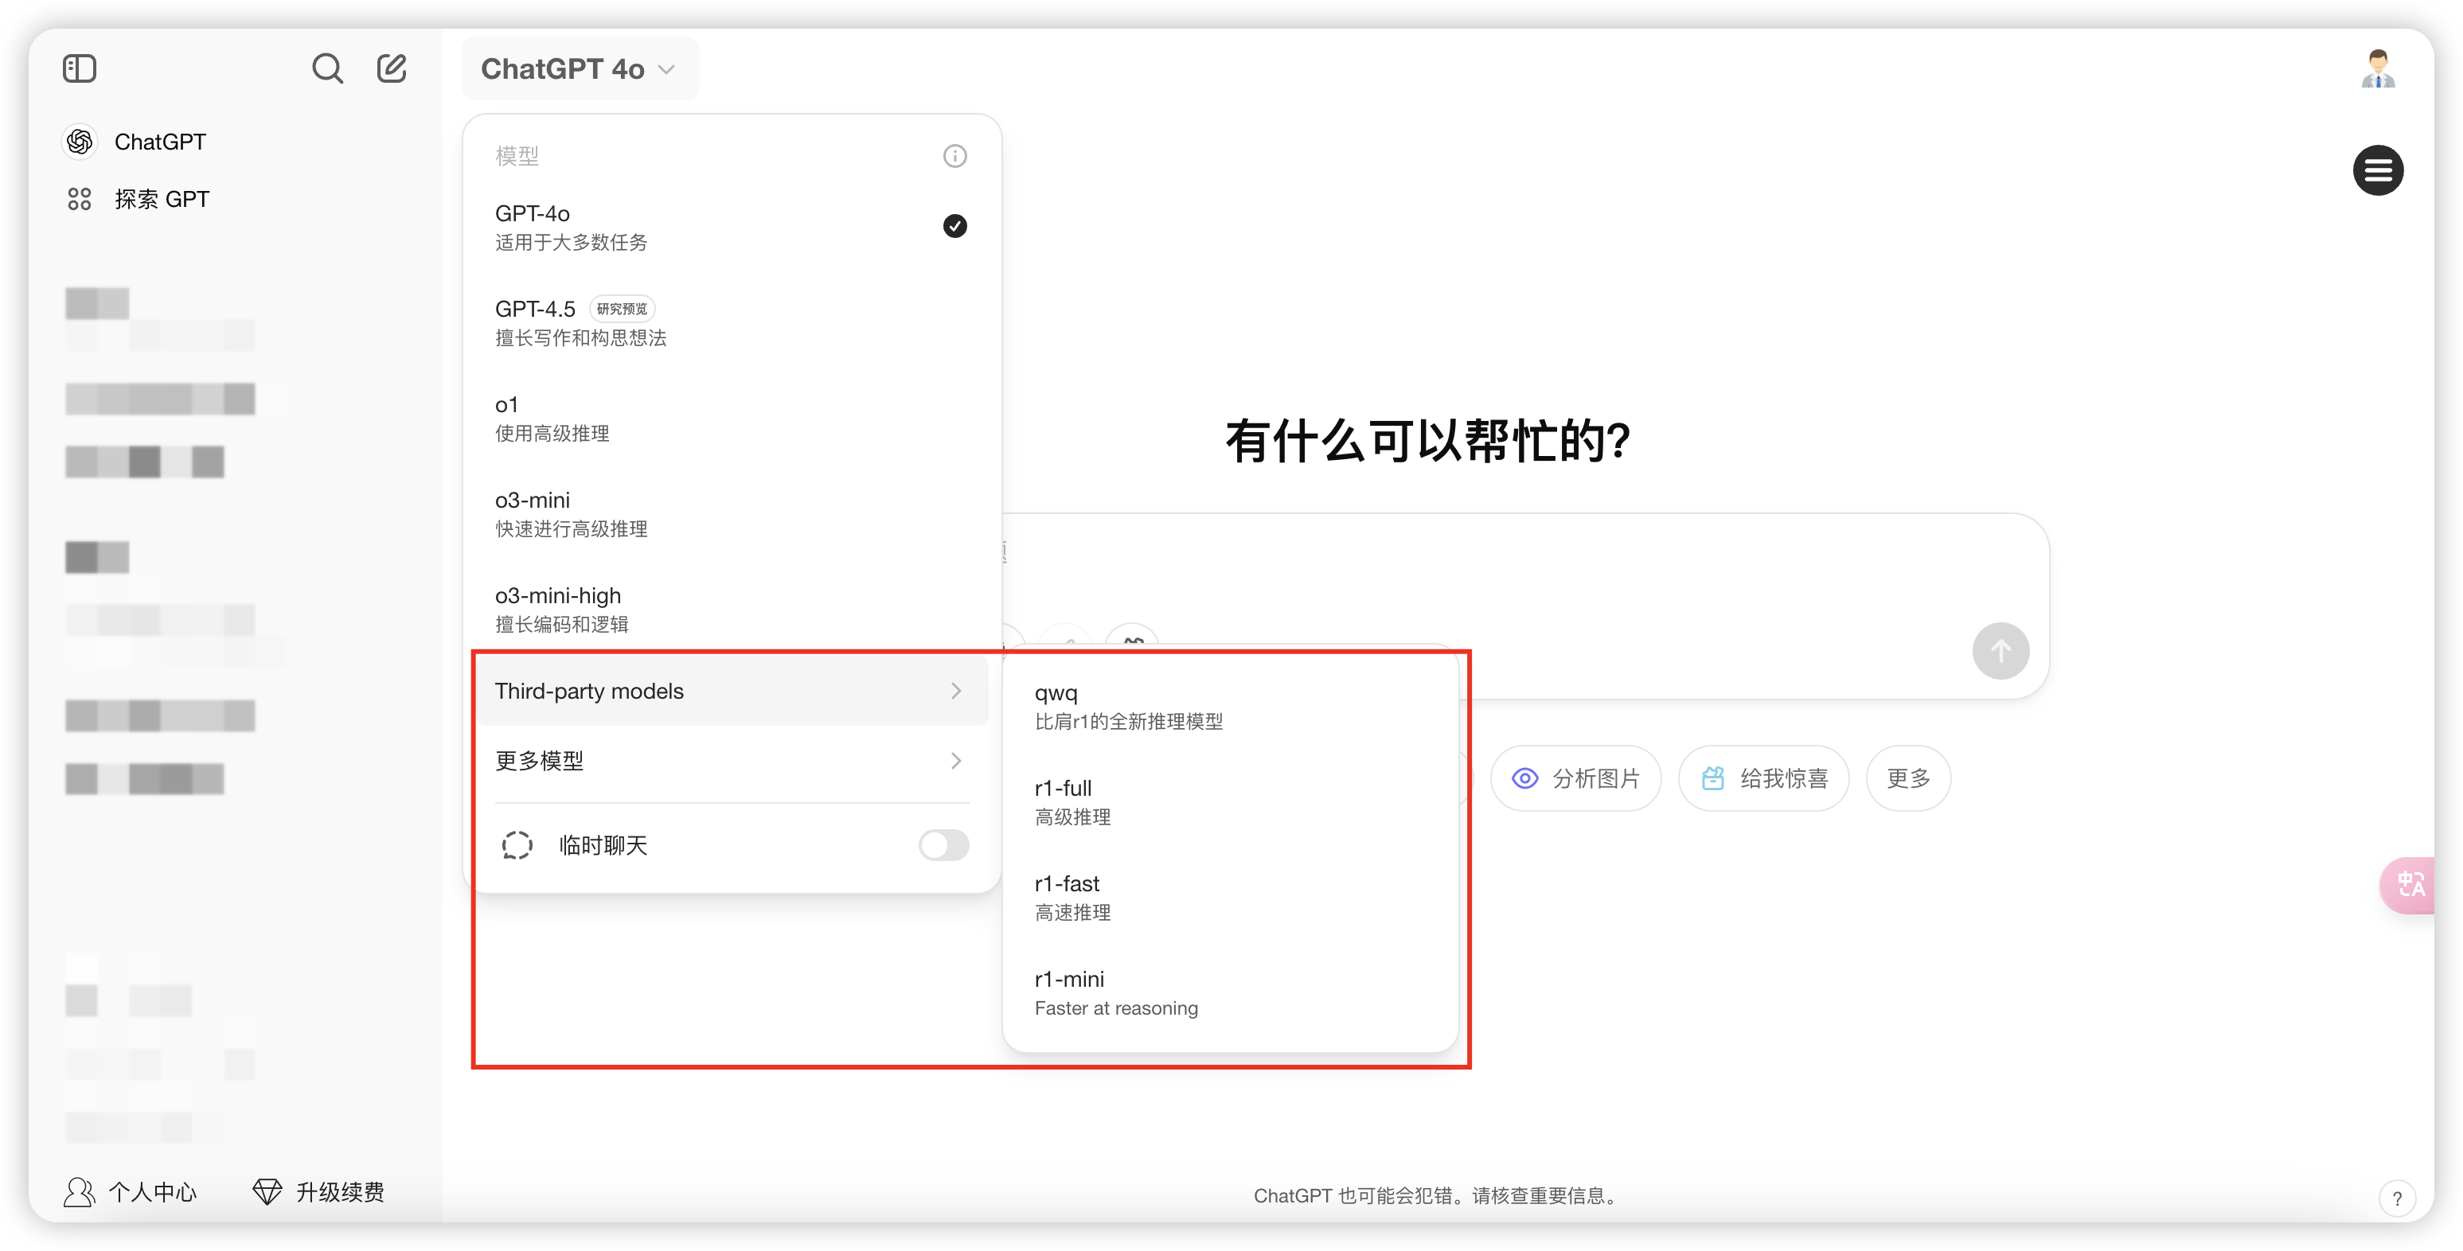The width and height of the screenshot is (2463, 1251).
Task: Click the model info circle icon
Action: (954, 156)
